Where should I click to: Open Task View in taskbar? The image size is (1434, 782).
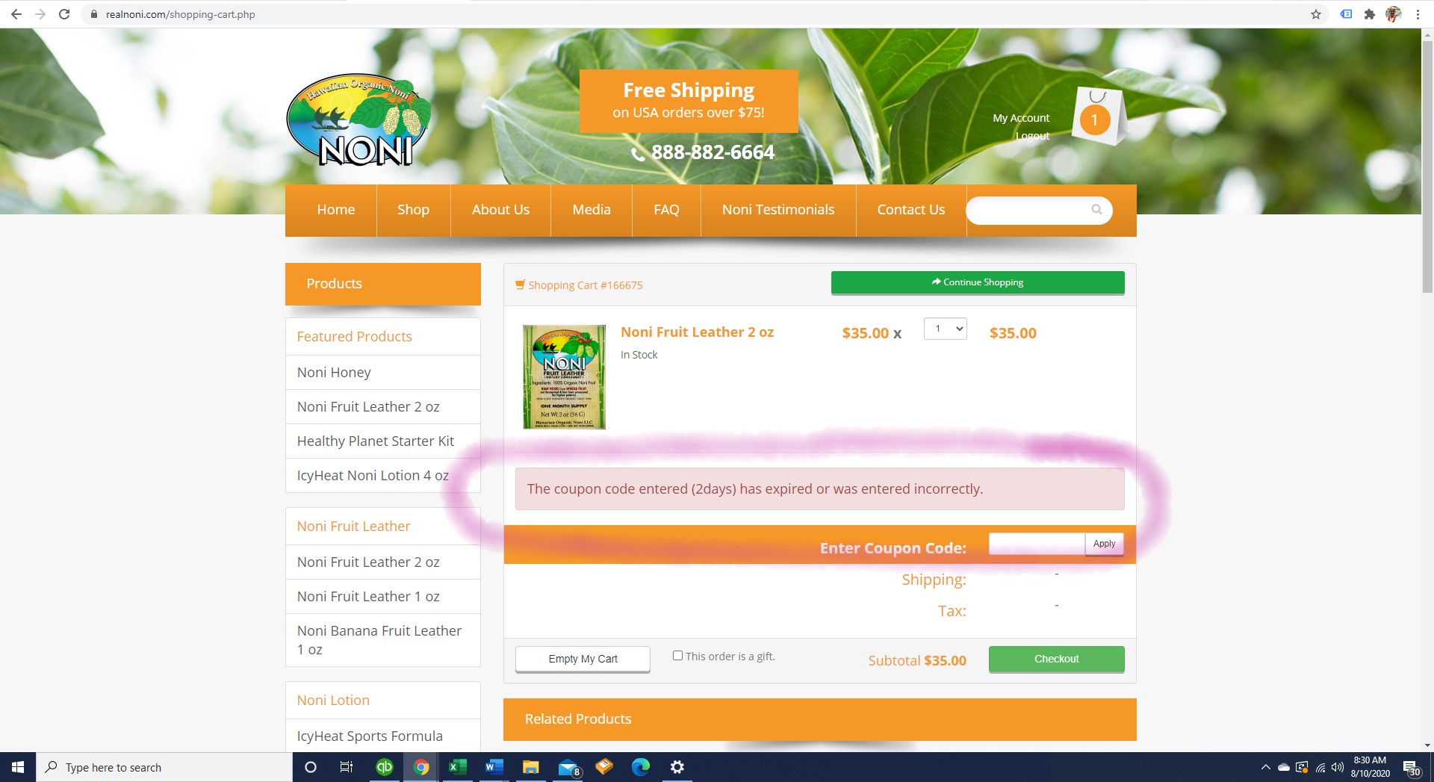[x=347, y=767]
